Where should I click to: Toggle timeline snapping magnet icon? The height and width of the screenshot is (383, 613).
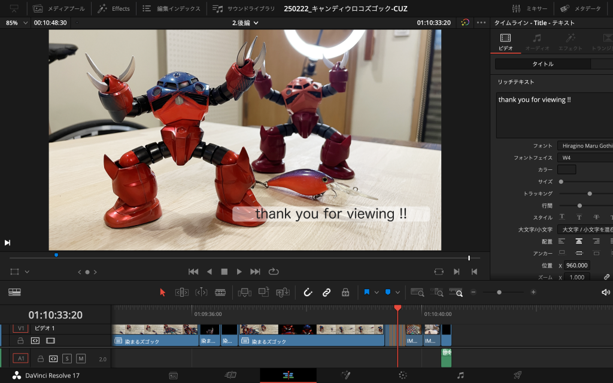click(x=308, y=292)
